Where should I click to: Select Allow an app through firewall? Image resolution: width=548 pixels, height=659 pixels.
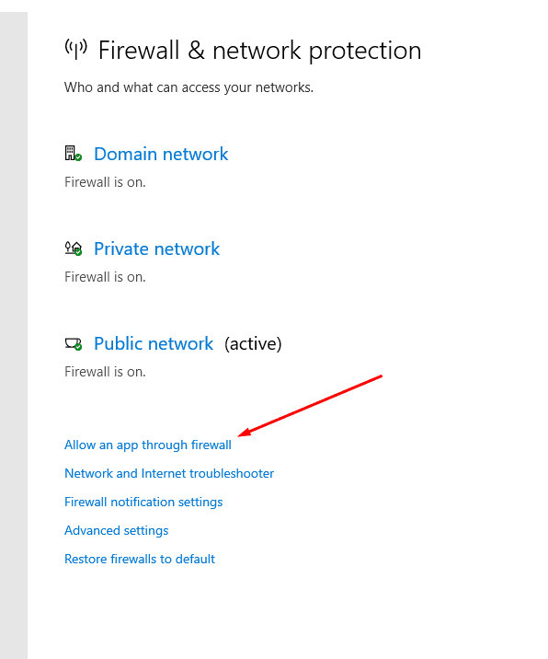pyautogui.click(x=148, y=445)
